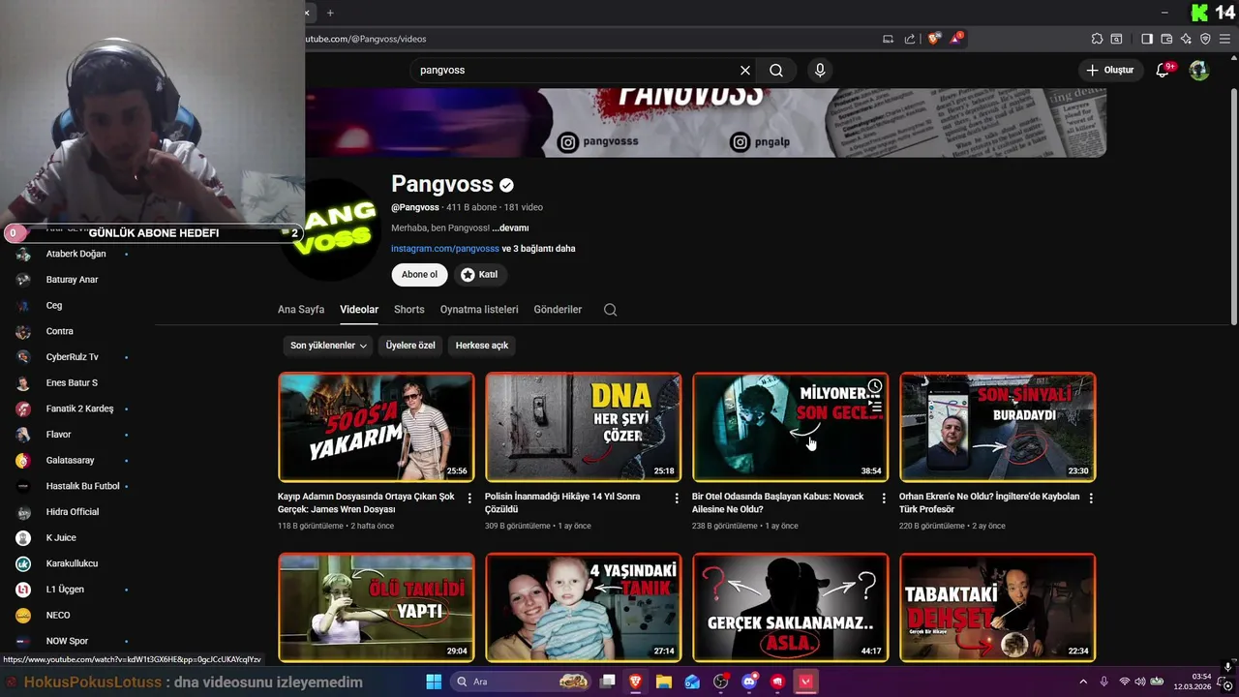Open browser hamburger main menu
1239x697 pixels.
click(x=1224, y=39)
